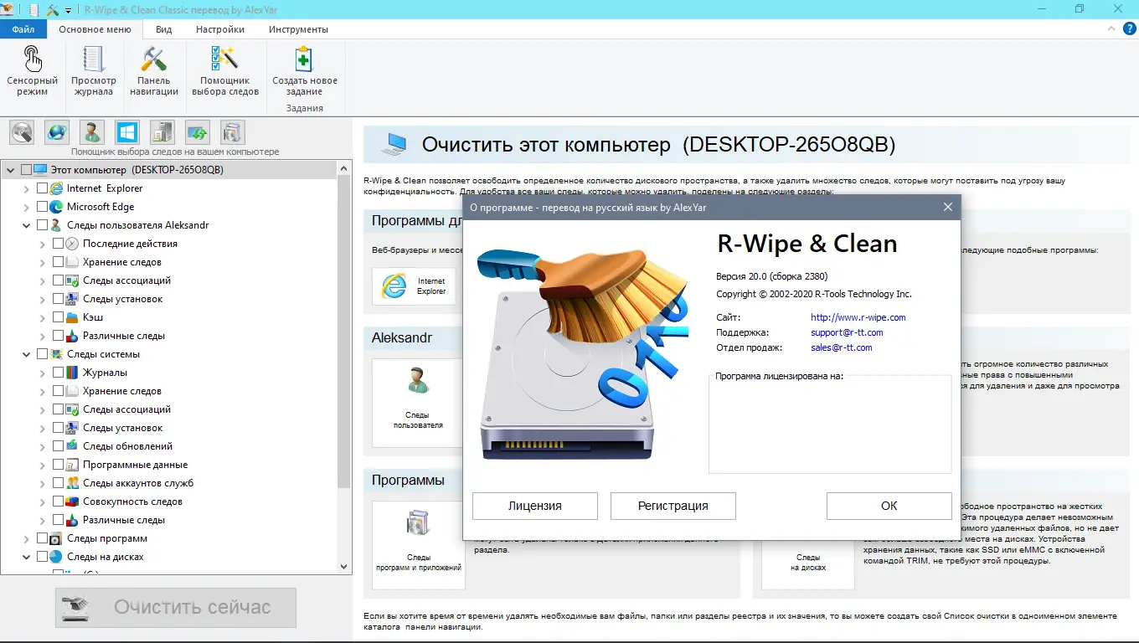
Task: Click the Следы аккаунтов служб tree icon
Action: point(72,483)
